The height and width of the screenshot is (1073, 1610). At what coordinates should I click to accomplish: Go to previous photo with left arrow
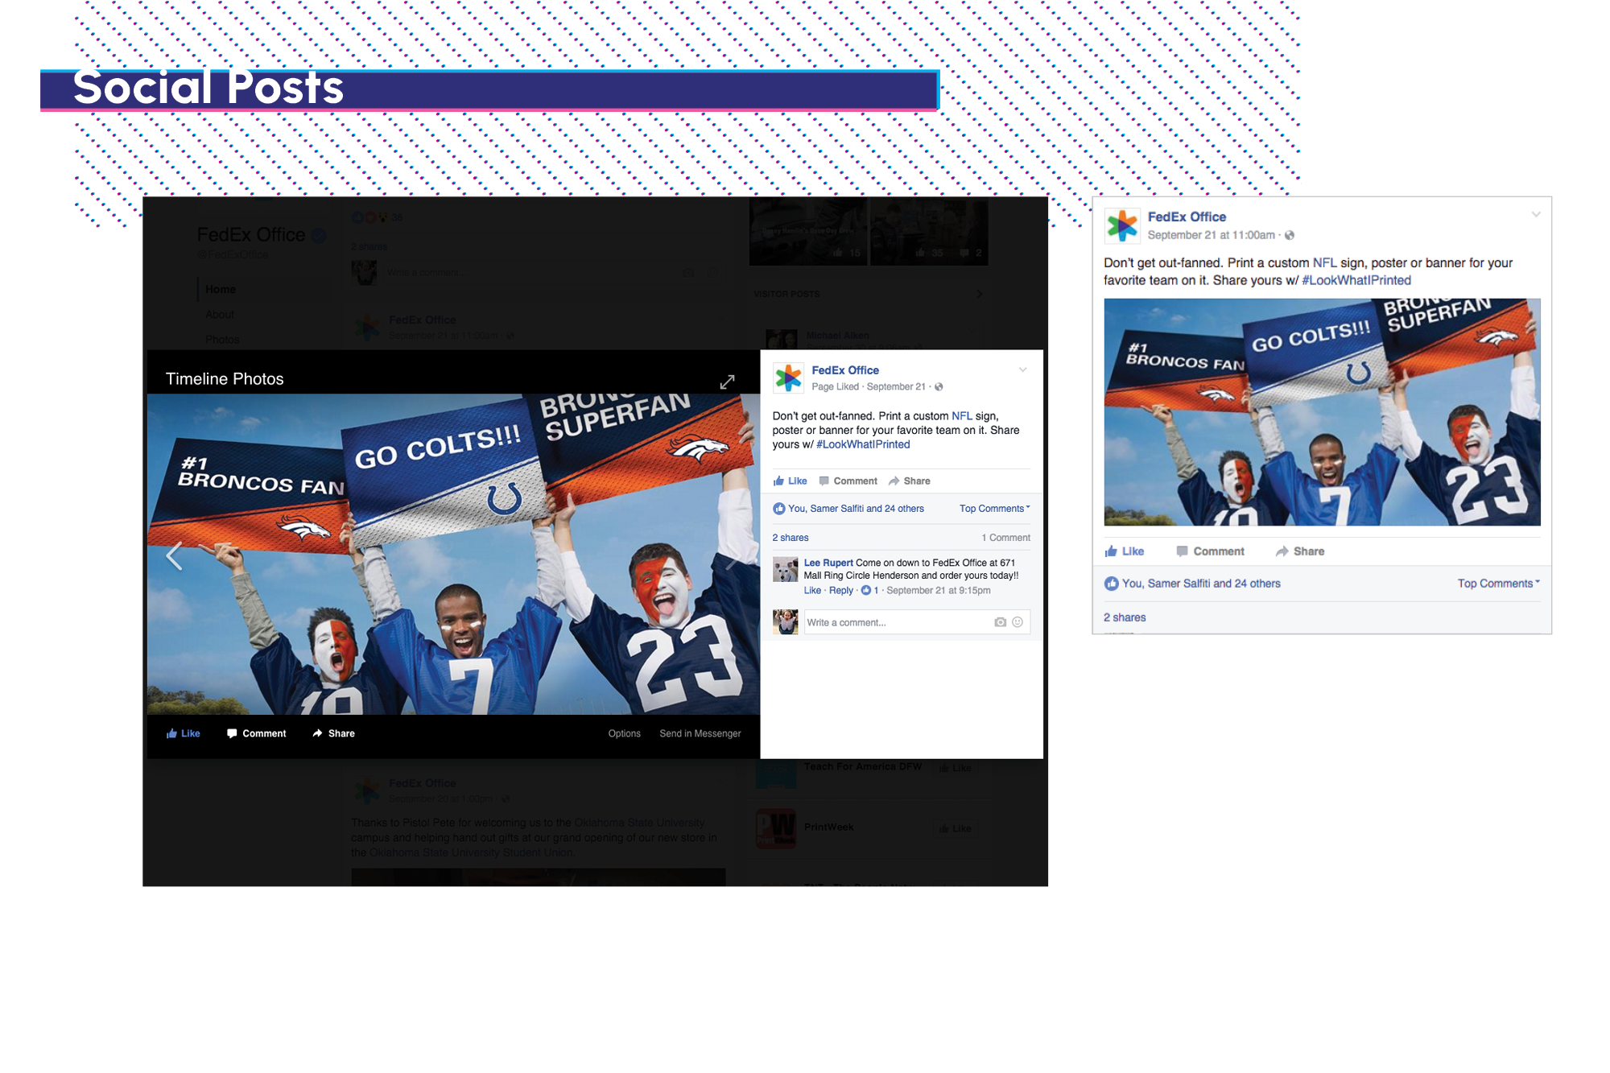174,555
